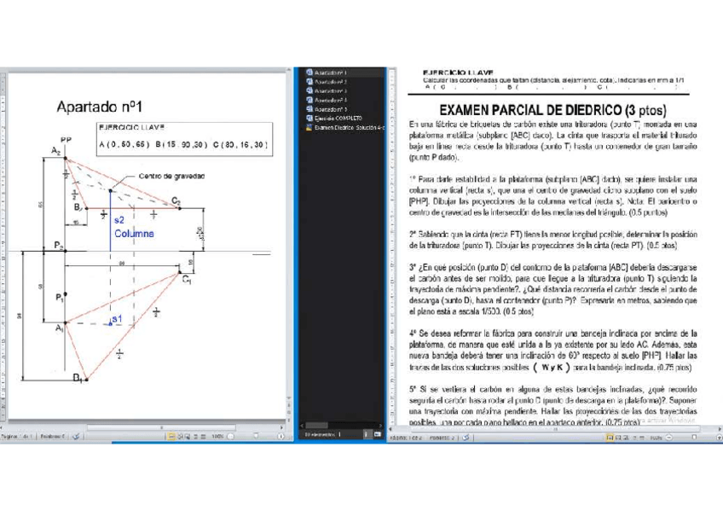
Task: Click the page count indicator in left Word status bar
Action: coord(16,436)
